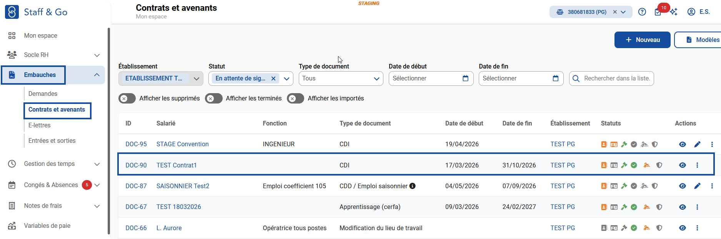
Task: Edit DOC-95 with the pencil icon
Action: pos(697,144)
